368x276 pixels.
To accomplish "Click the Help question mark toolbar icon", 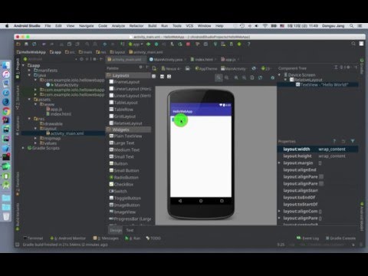I will 248,44.
